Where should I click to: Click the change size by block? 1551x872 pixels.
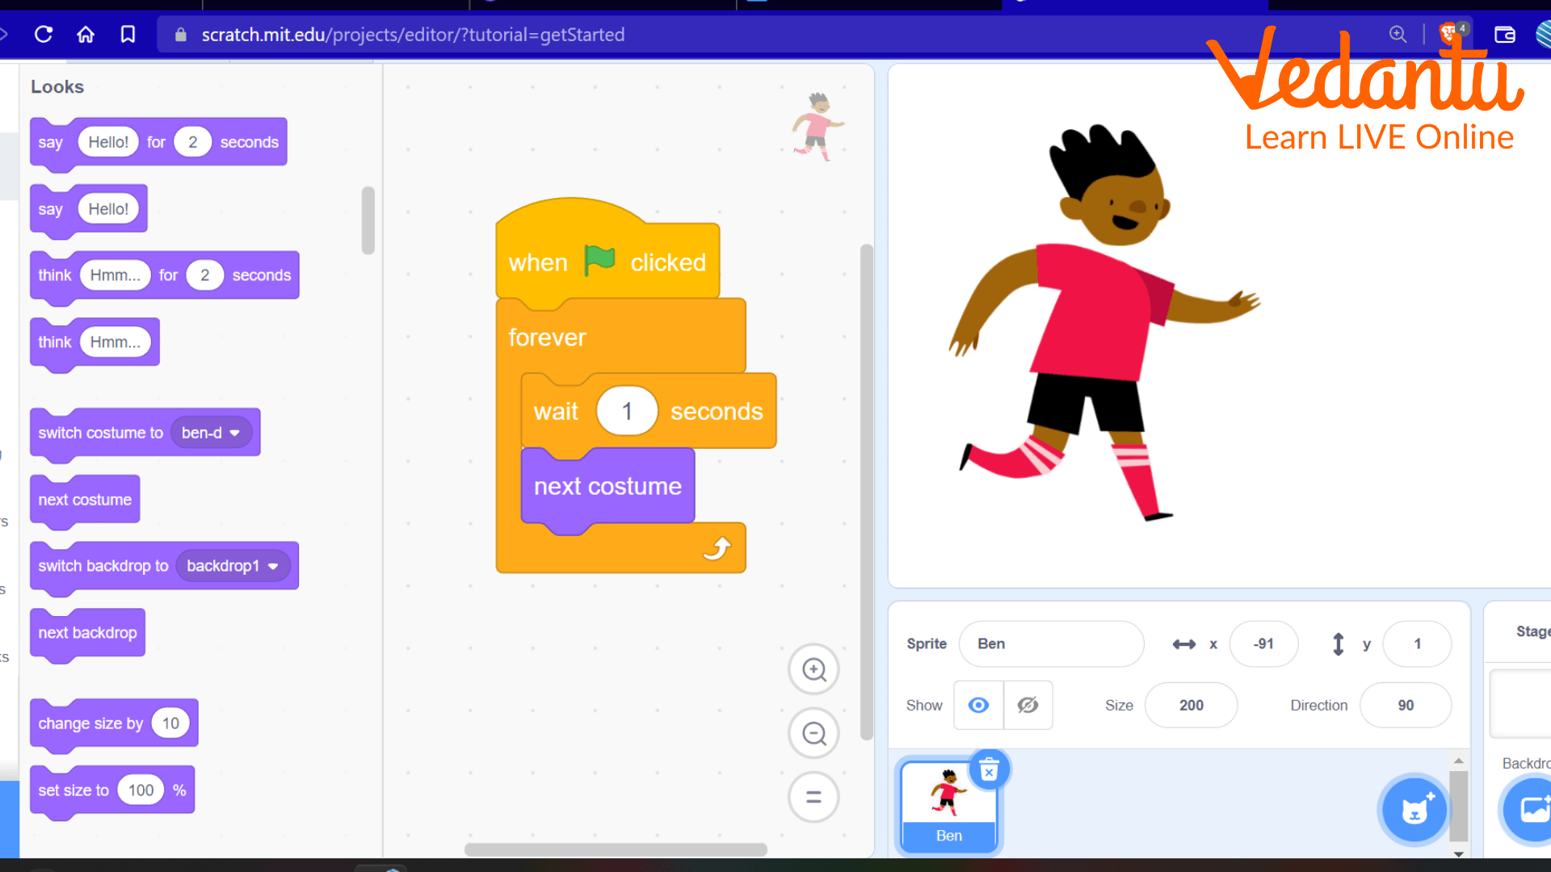pyautogui.click(x=89, y=723)
